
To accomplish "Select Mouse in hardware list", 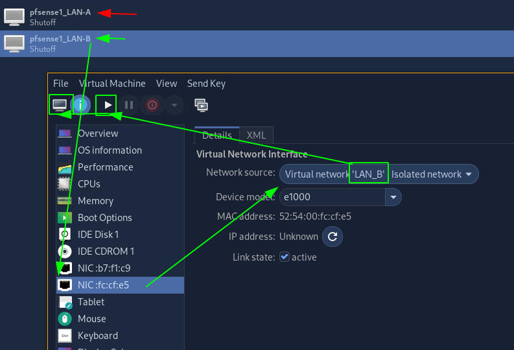I will [120, 318].
